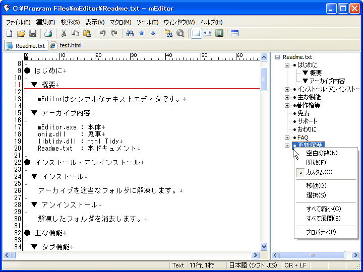Click the Print toolbar icon
Image resolution: width=363 pixels, height=272 pixels.
point(48,33)
